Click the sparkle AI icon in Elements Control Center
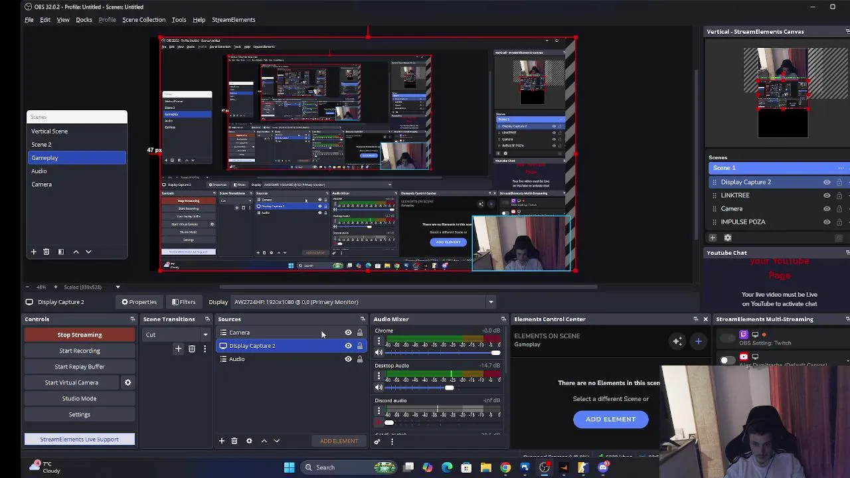Screen dimensions: 850x478 coord(677,341)
